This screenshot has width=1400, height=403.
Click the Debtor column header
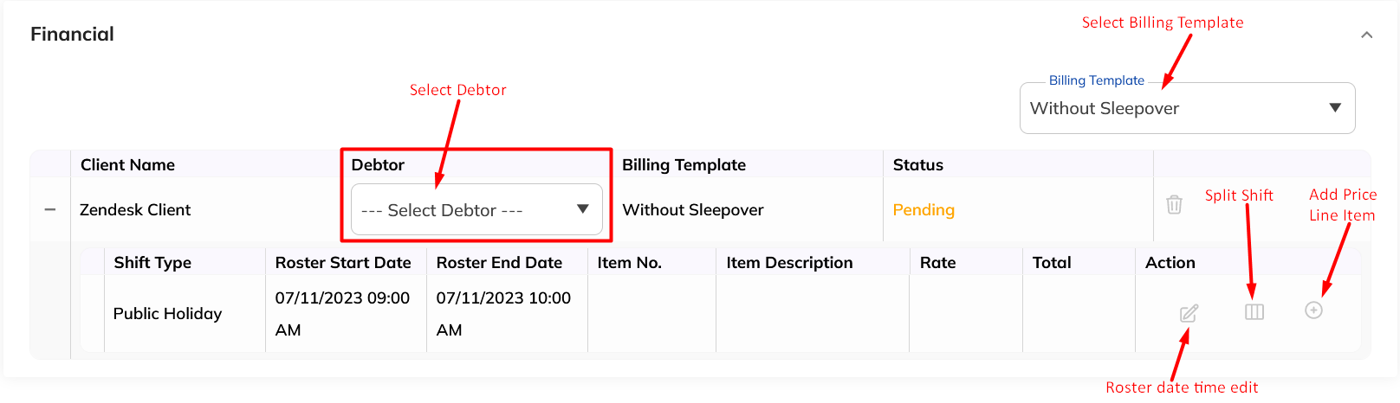[378, 165]
